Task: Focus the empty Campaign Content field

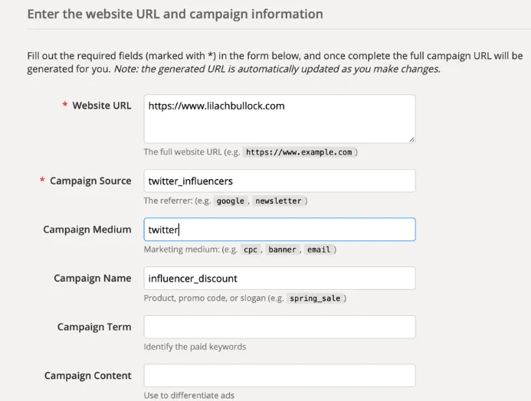Action: (280, 376)
